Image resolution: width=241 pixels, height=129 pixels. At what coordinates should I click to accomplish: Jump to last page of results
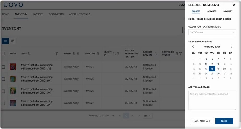(x=138, y=116)
